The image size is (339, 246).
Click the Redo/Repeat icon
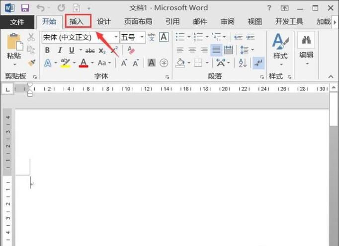click(x=61, y=8)
